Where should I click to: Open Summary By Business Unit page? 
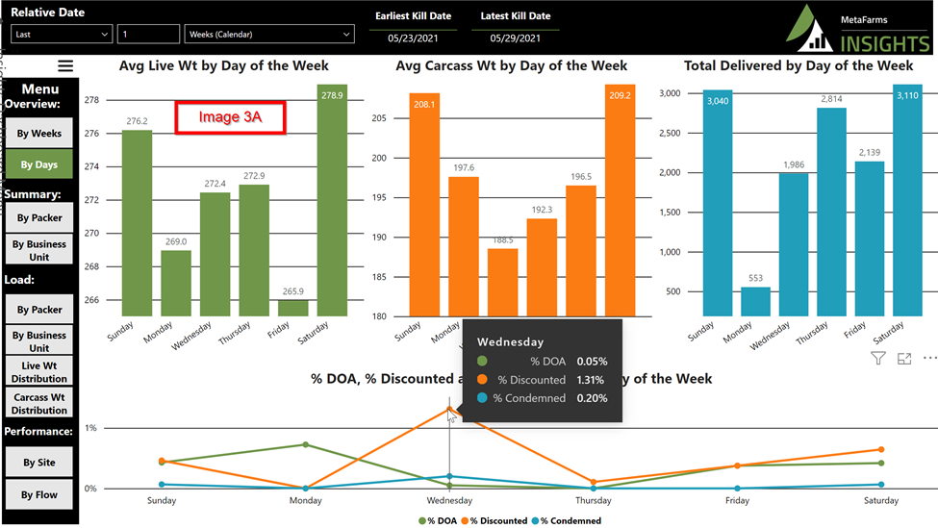(x=38, y=250)
